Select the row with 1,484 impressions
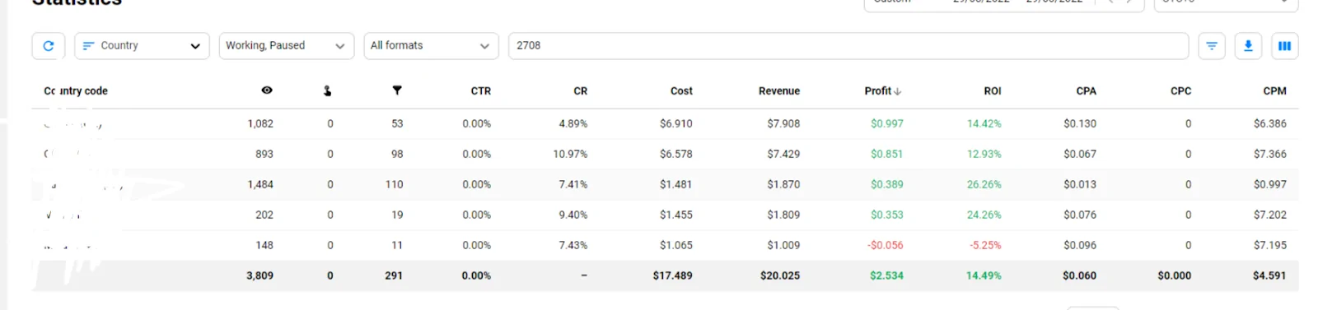This screenshot has width=1318, height=310. (x=666, y=185)
